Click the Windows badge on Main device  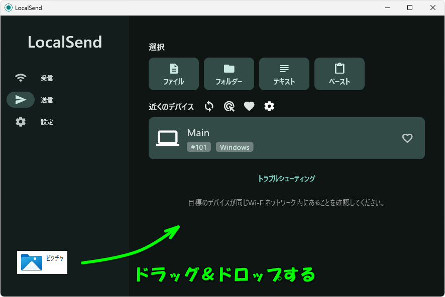(235, 147)
